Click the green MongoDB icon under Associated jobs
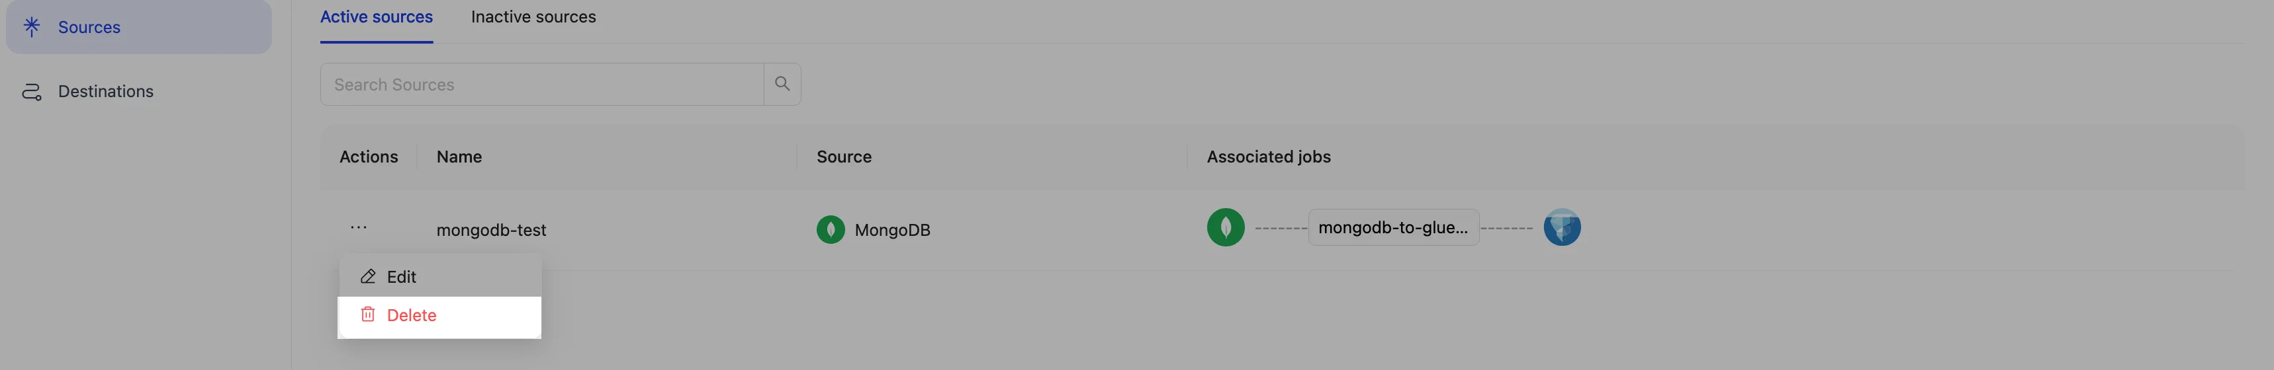Screen dimensions: 2274x370 coord(1225,227)
